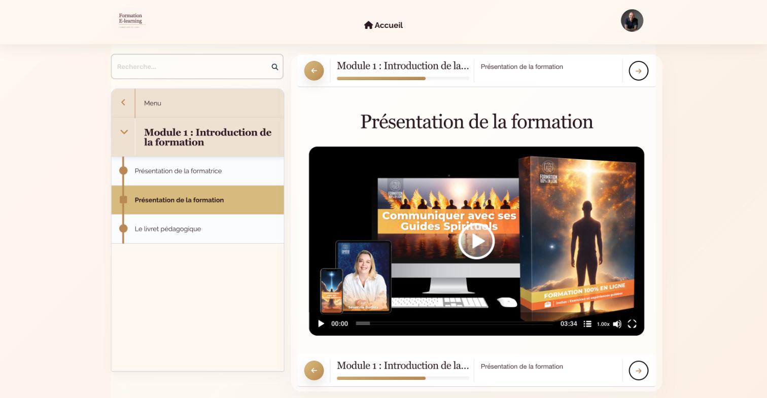The image size is (767, 398).
Task: Click the top module progress bar
Action: click(403, 79)
